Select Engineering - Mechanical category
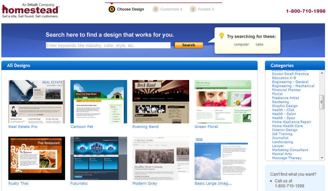Viewport: 328px width, 191px height. tap(293, 86)
